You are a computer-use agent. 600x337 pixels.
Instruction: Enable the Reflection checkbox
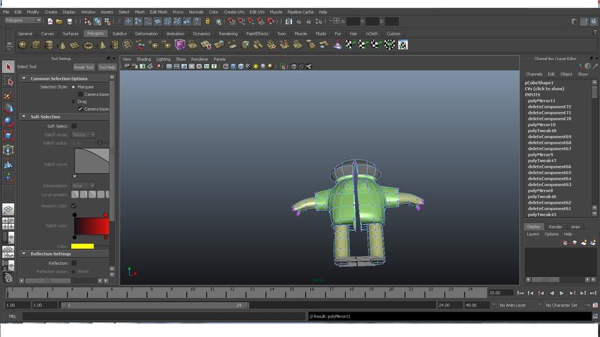74,264
